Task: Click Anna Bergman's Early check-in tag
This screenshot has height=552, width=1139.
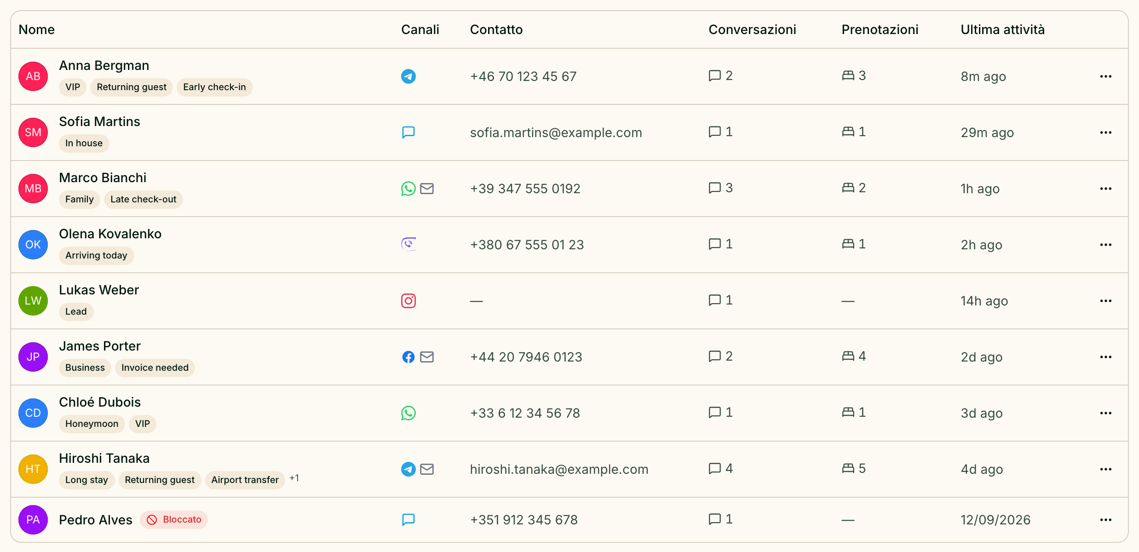Action: pos(214,87)
